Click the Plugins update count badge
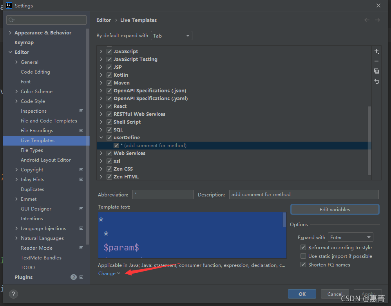391x306 pixels. (74, 277)
